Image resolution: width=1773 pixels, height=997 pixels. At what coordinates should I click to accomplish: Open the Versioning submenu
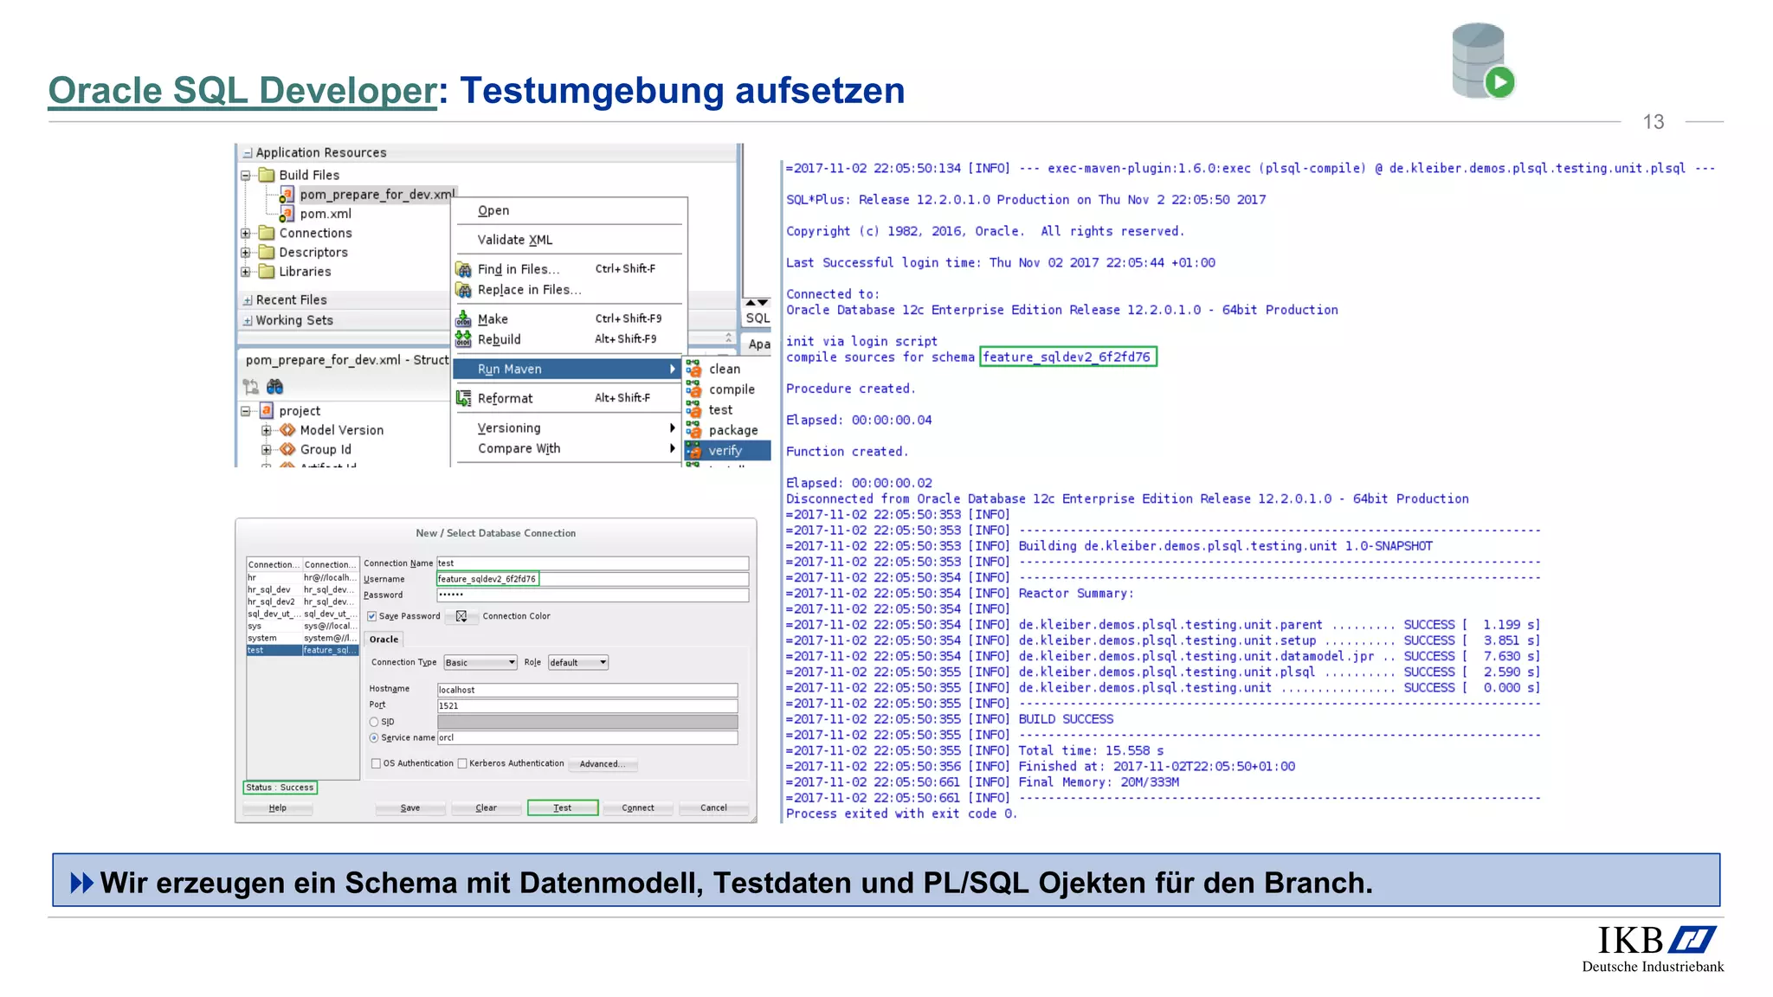click(568, 428)
